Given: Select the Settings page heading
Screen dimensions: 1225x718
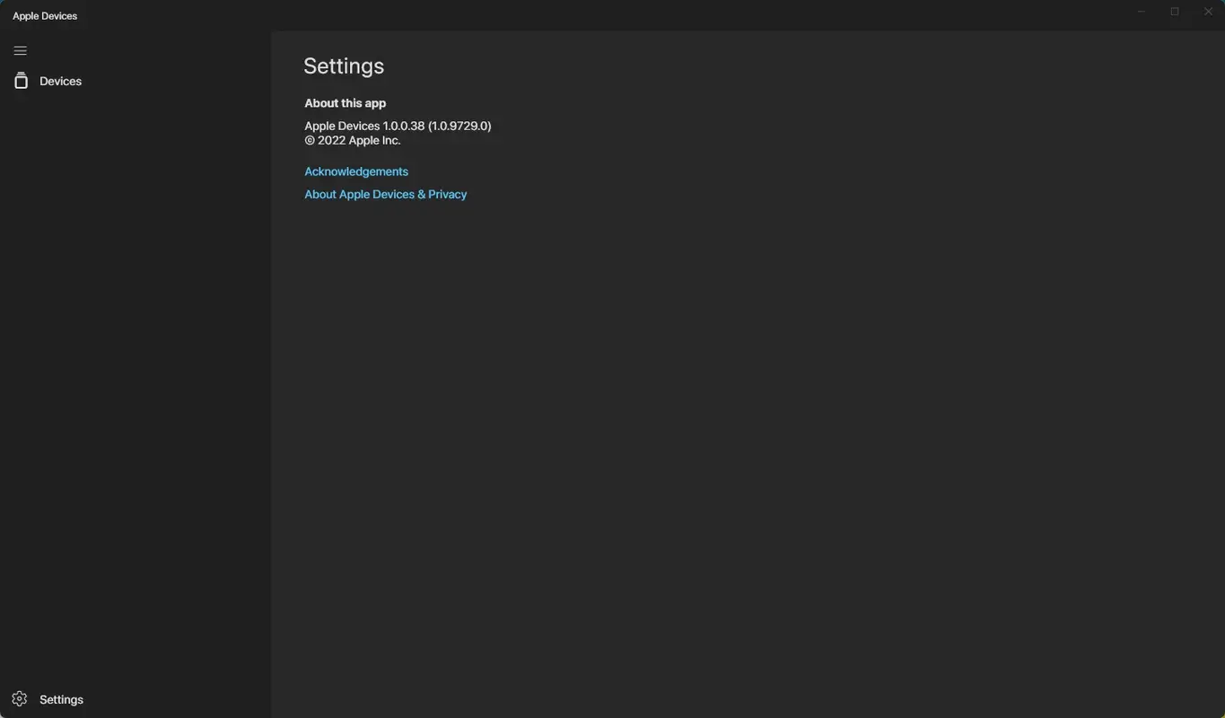Looking at the screenshot, I should [344, 66].
